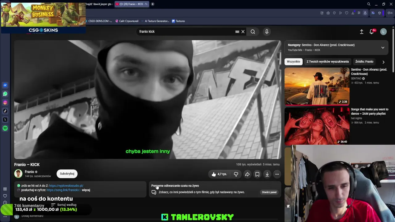Open the Textures bookmark

click(178, 21)
